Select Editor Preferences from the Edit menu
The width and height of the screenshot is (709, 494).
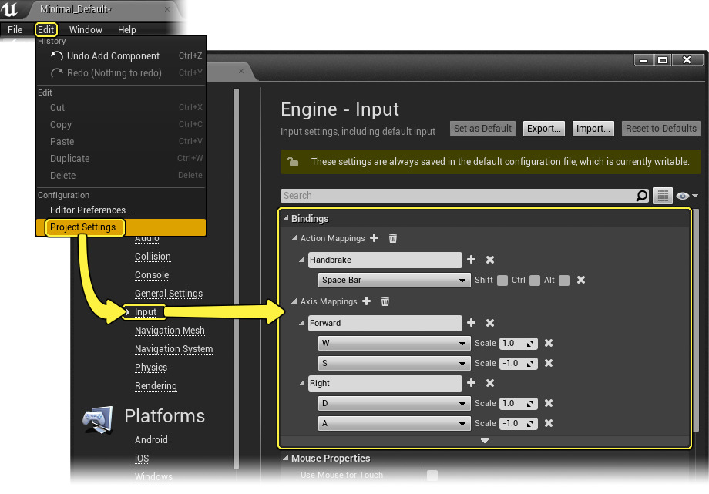click(91, 210)
